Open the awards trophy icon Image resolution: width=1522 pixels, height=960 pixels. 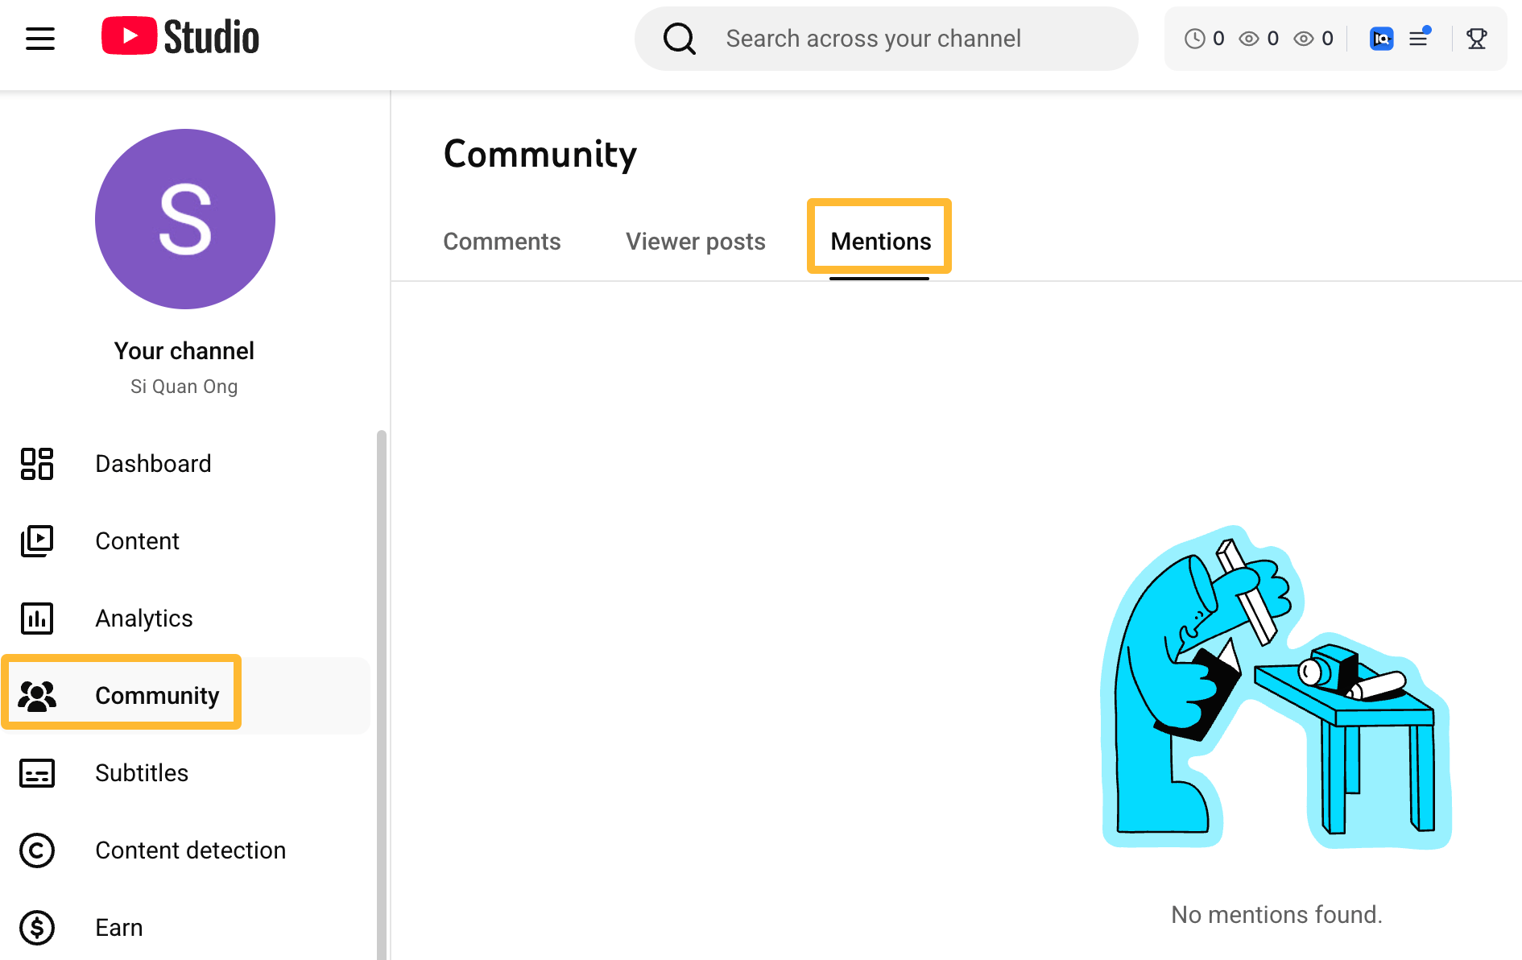[x=1476, y=38]
